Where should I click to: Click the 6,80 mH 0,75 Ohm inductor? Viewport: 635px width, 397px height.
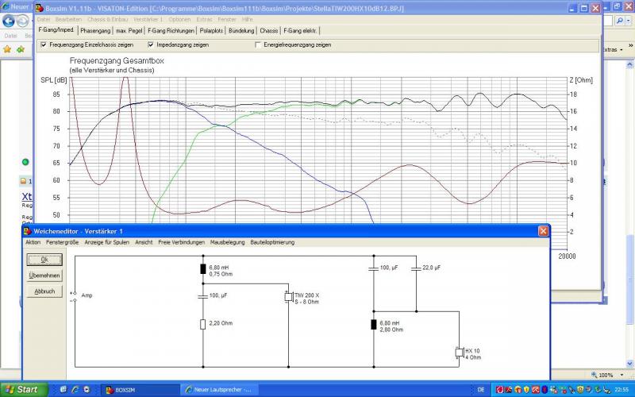coord(203,268)
